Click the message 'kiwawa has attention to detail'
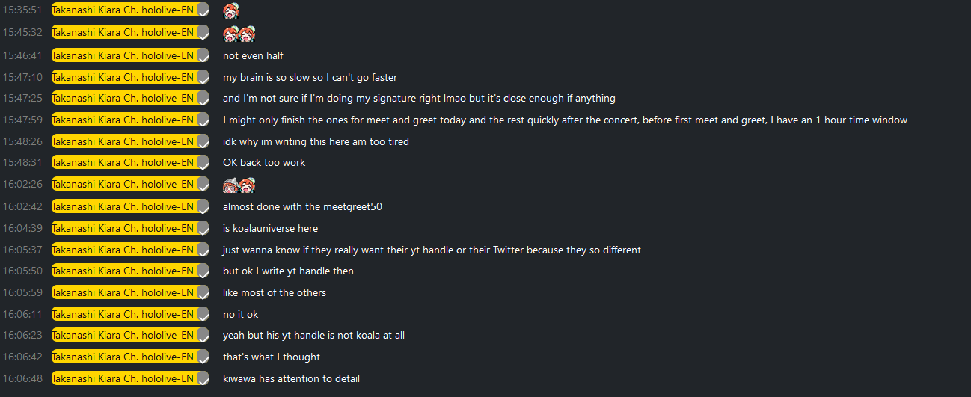971x397 pixels. tap(291, 378)
